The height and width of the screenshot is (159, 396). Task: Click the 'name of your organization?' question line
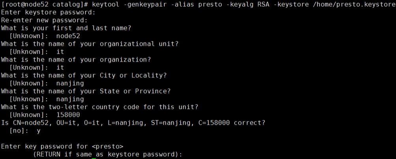(76, 60)
